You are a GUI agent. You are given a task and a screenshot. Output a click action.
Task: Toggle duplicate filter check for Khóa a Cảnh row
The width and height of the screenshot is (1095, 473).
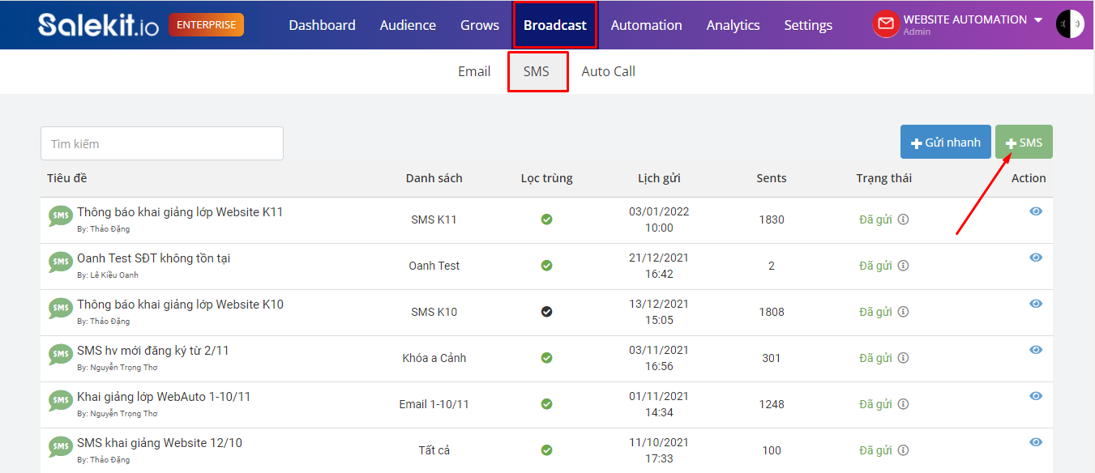click(x=546, y=358)
